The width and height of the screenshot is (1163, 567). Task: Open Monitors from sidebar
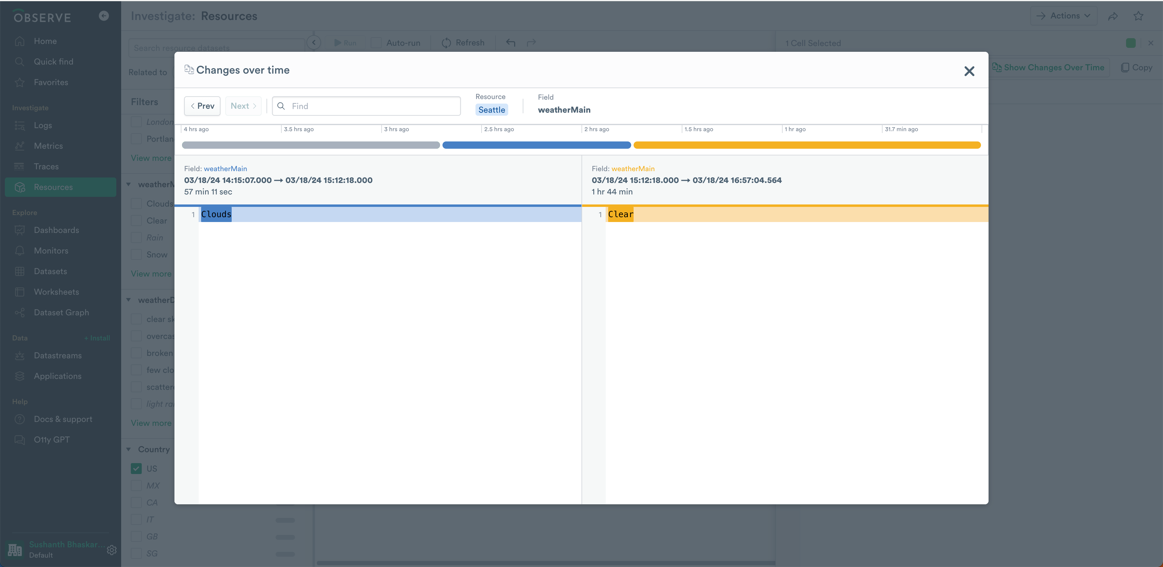click(51, 250)
